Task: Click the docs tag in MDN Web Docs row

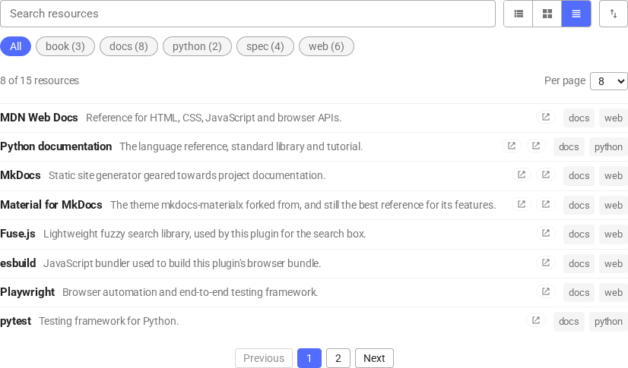Action: 579,118
